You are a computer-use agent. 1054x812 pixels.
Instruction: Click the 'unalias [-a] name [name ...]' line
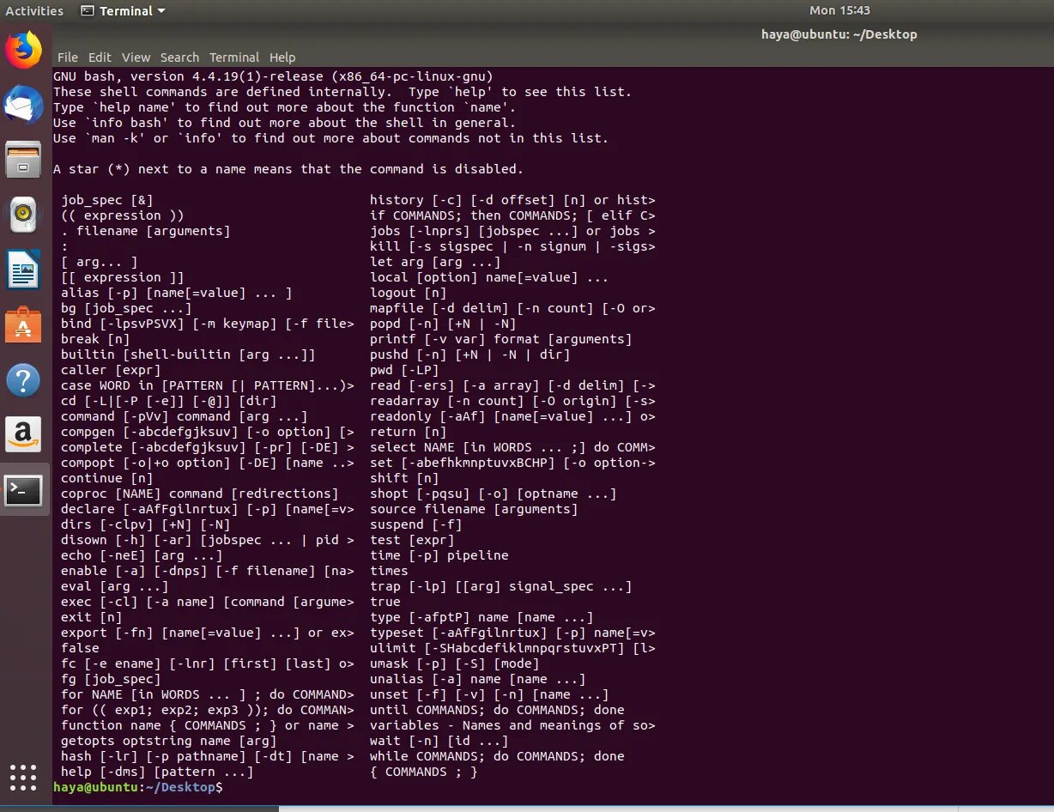coord(478,679)
